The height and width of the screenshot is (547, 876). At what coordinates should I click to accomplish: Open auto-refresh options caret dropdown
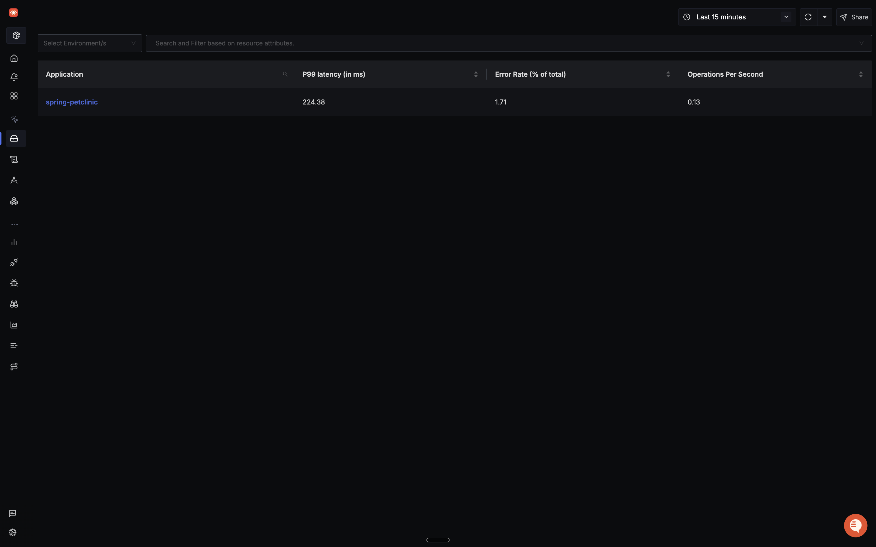coord(825,17)
